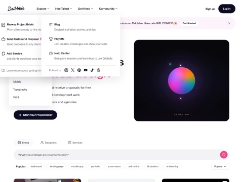Click the Blog menu icon

tap(51, 25)
